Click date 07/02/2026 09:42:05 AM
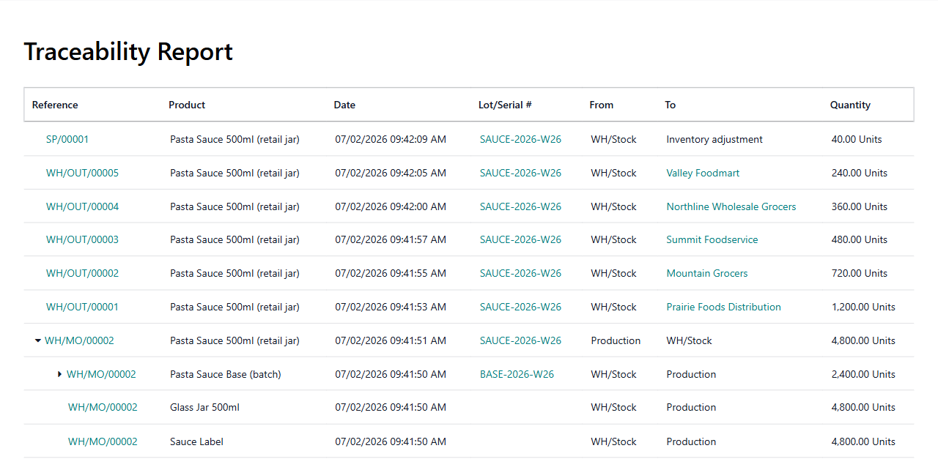Screen dimensions: 938x470 391,173
